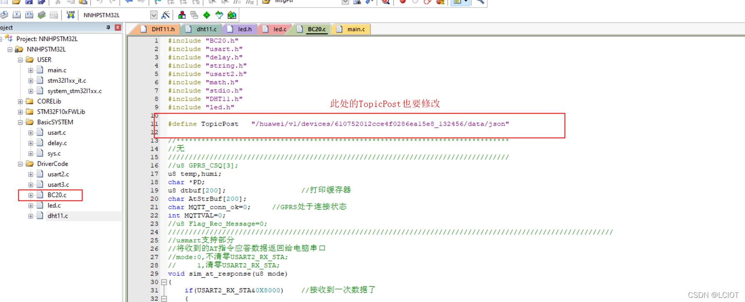Click the Translate current file icon
Screen dimensions: 745x302
(x=4, y=15)
